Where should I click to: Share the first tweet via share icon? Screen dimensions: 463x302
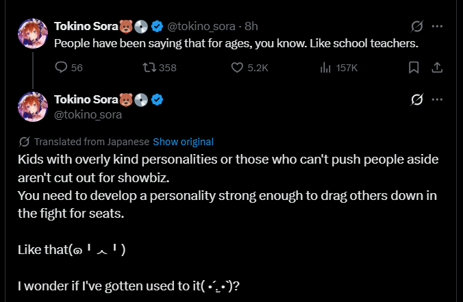click(x=437, y=68)
